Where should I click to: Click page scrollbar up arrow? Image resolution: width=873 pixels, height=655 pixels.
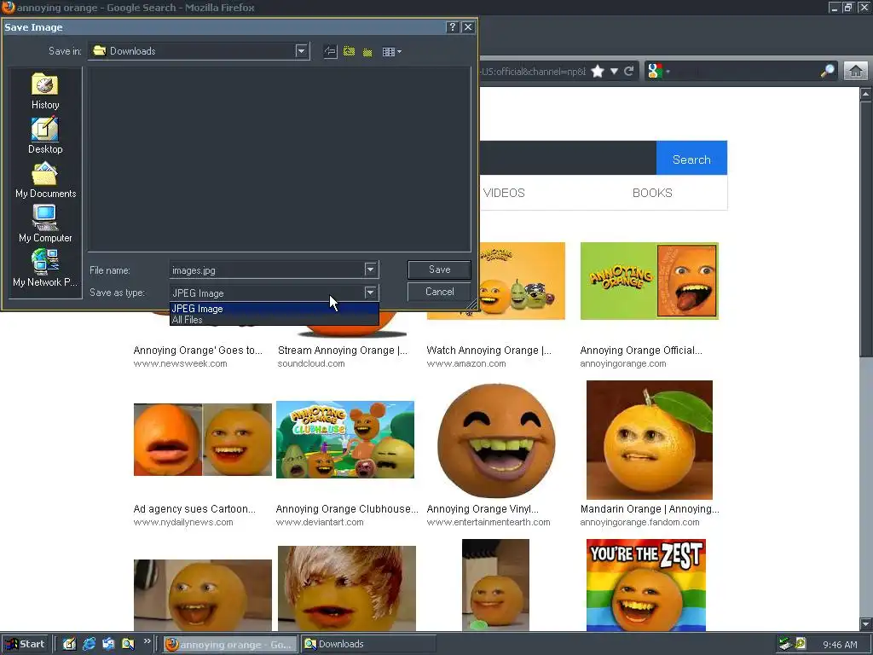click(x=866, y=94)
